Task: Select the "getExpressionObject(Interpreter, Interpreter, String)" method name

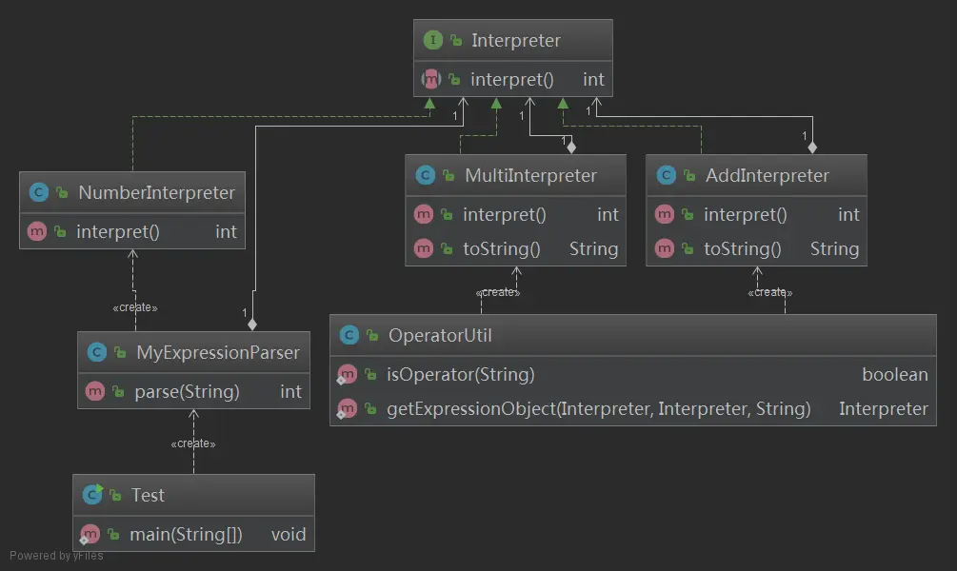Action: pos(599,408)
